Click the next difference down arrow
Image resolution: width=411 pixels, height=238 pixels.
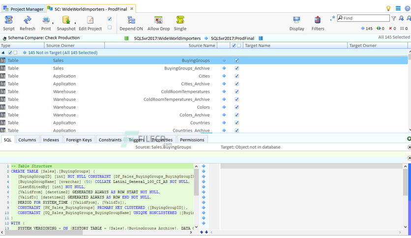pos(206,232)
